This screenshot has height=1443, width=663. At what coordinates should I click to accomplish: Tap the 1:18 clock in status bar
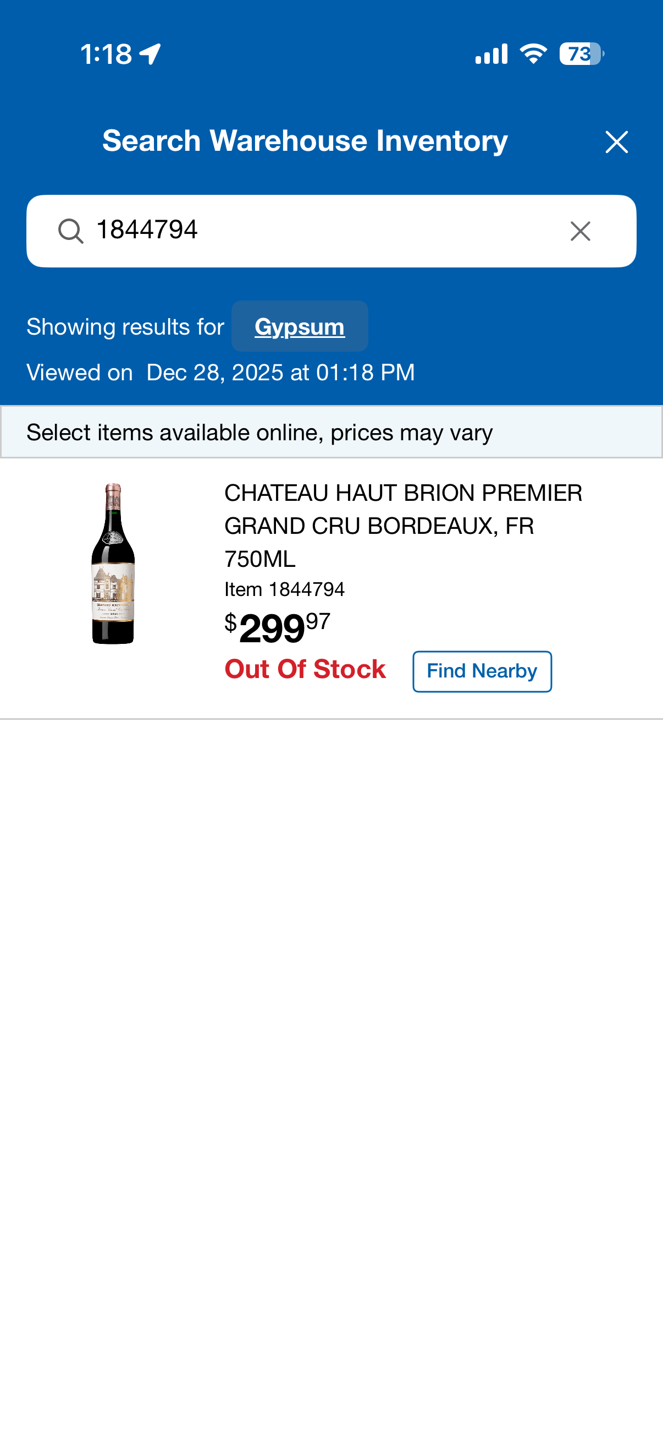click(x=106, y=54)
